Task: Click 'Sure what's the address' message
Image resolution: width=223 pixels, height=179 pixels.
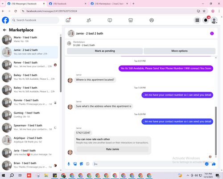Action: coord(103,106)
